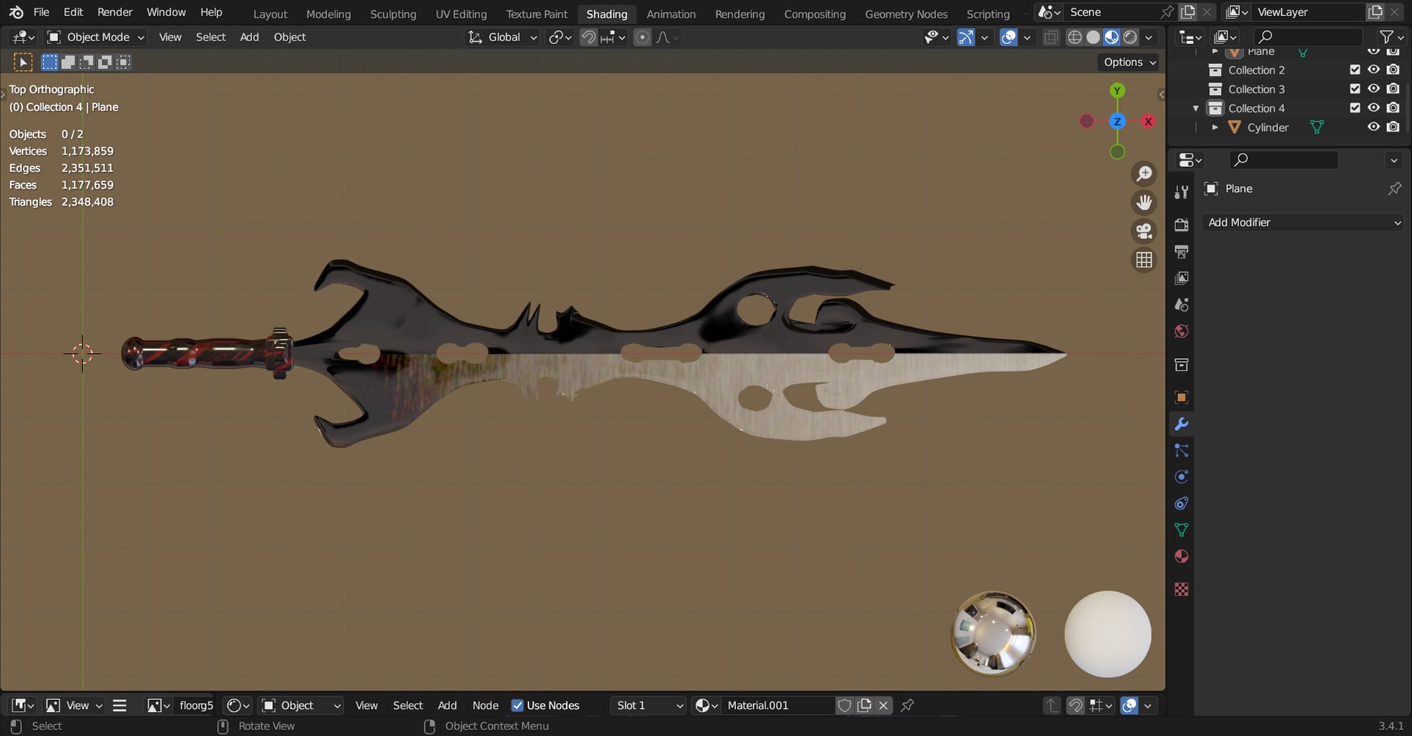Switch to the Geometry Nodes workspace tab
This screenshot has height=736, width=1412.
click(906, 14)
